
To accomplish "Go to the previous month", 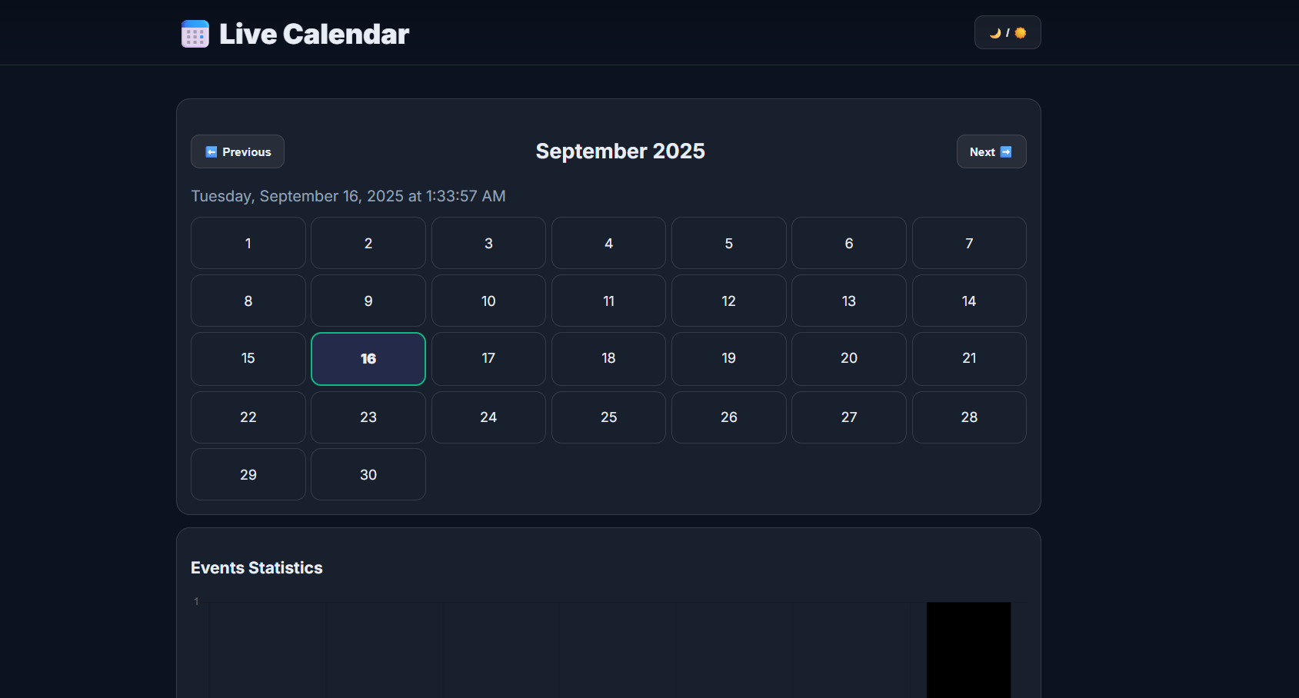I will pyautogui.click(x=237, y=151).
